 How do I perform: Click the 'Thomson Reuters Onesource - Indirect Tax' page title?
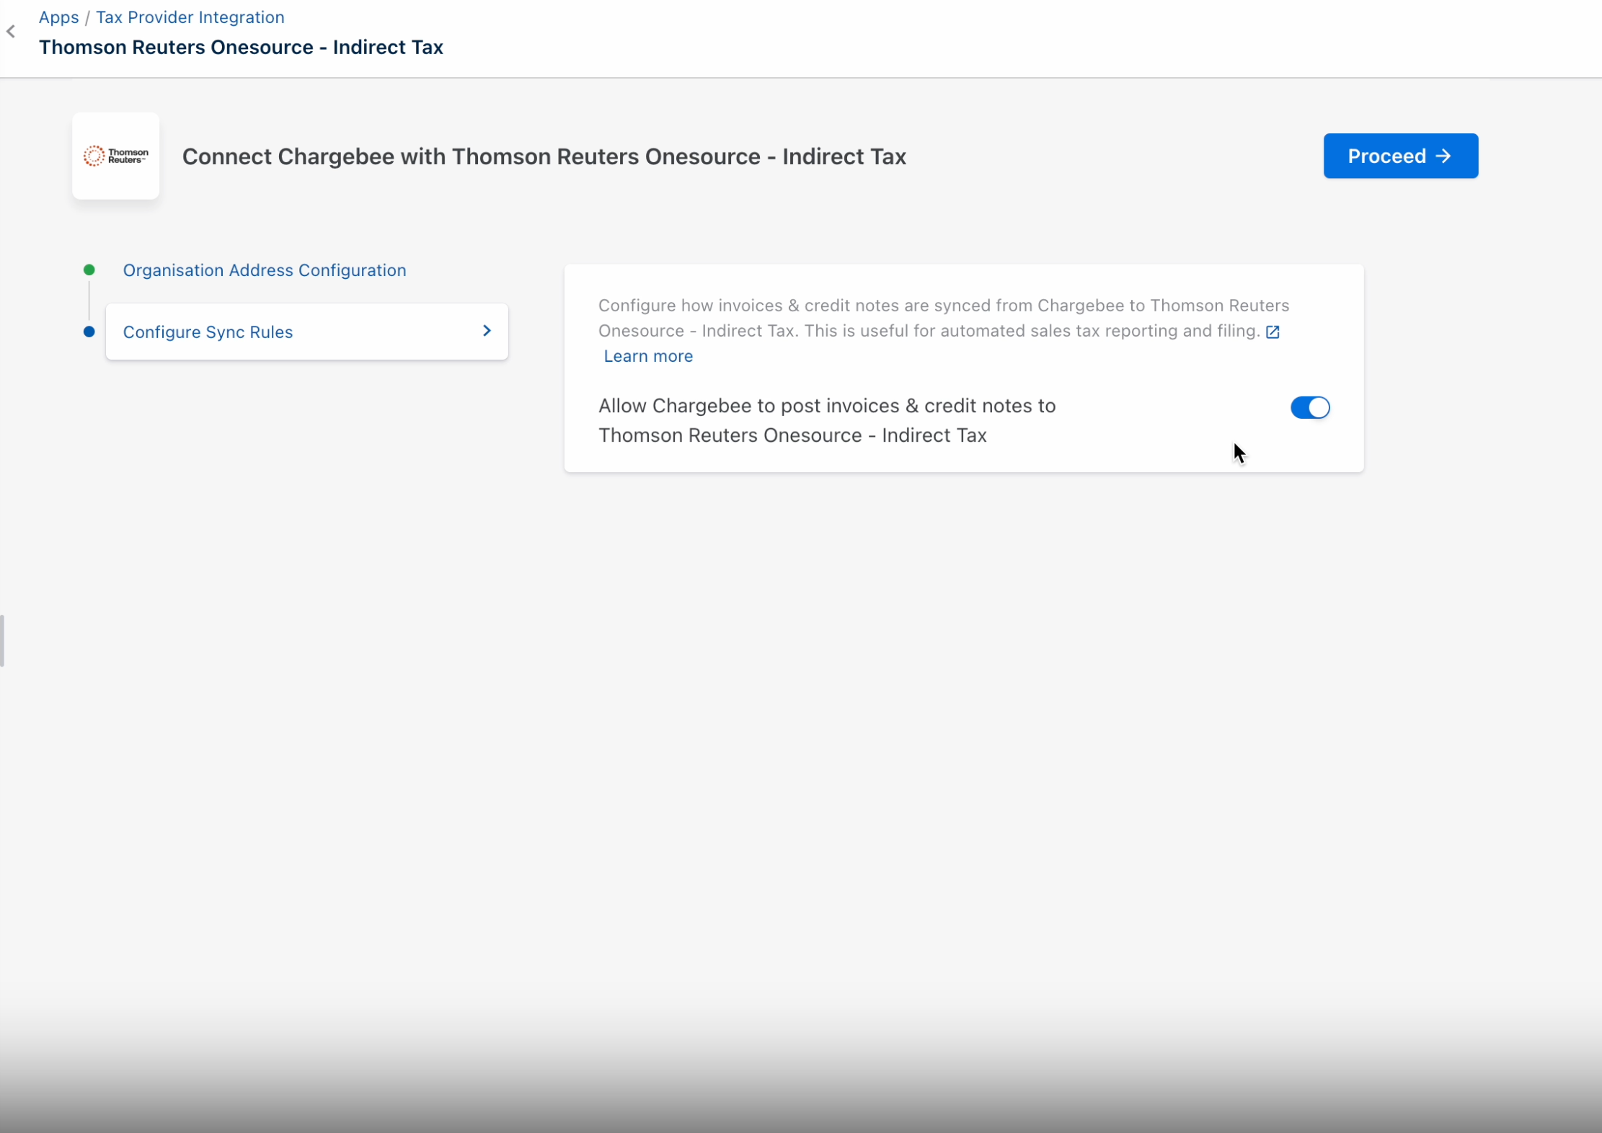[x=241, y=48]
